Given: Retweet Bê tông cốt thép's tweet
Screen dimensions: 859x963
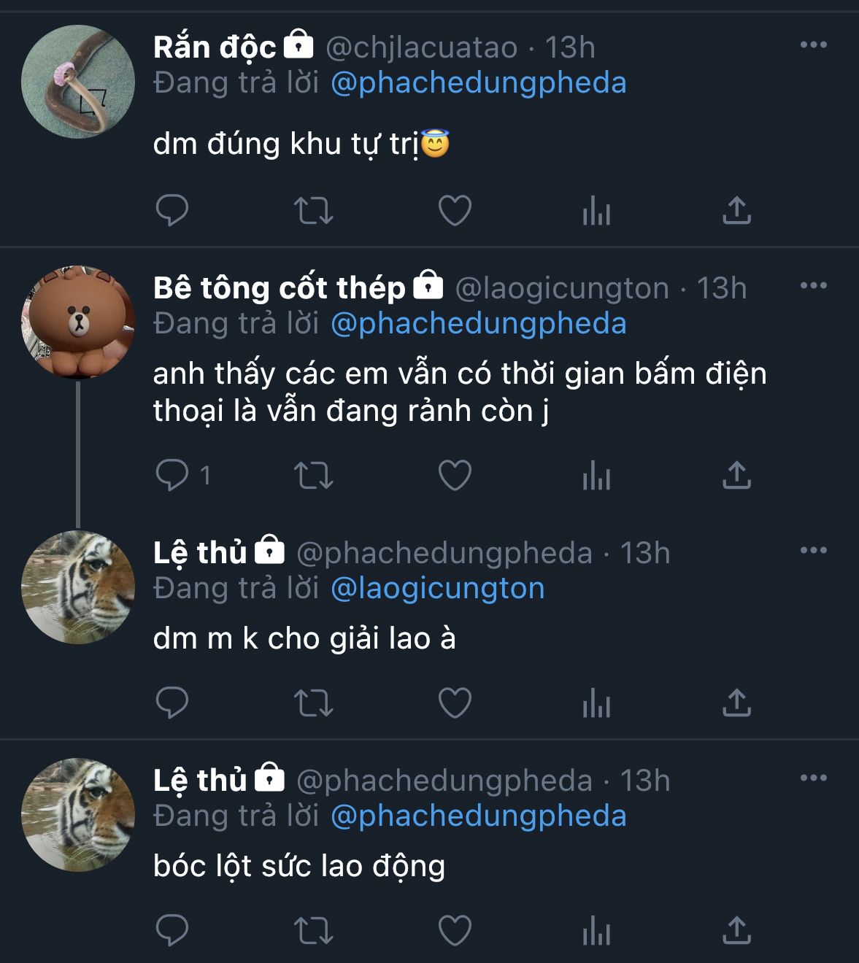Looking at the screenshot, I should pos(313,476).
